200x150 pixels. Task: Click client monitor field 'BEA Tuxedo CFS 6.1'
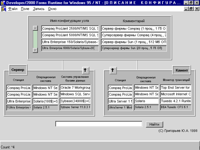176,107
